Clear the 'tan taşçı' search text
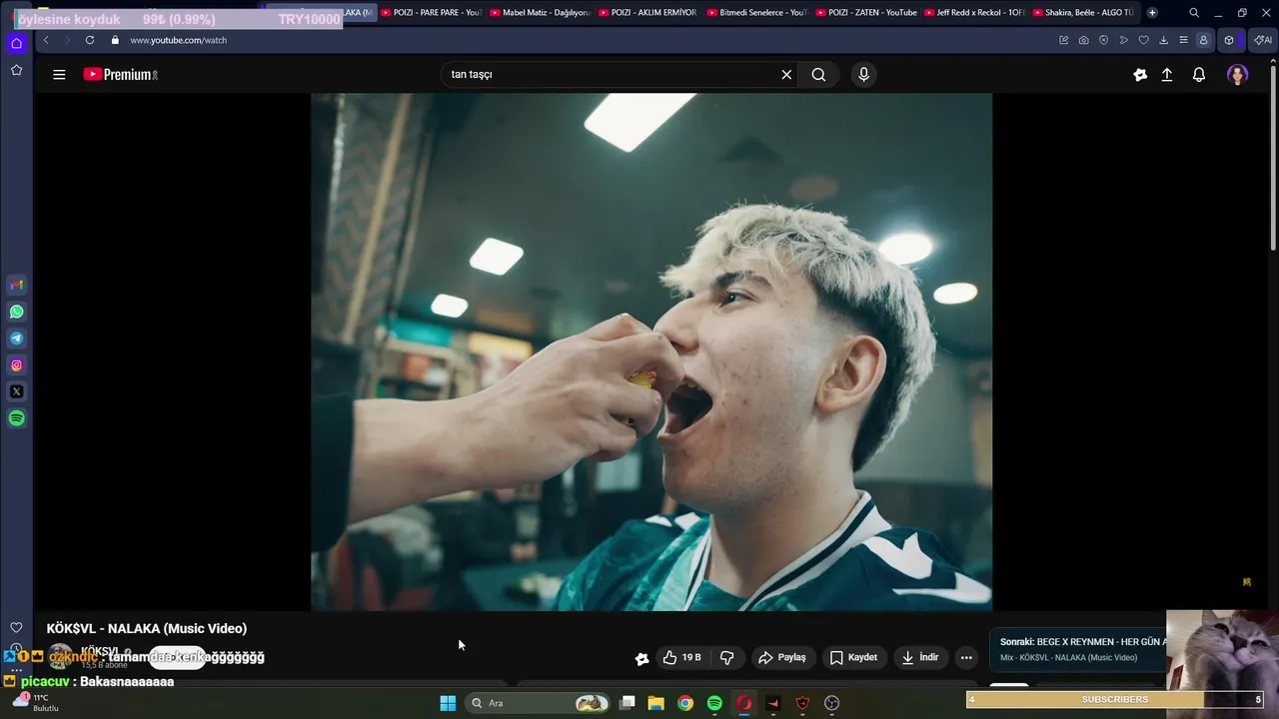The image size is (1279, 719). point(786,74)
